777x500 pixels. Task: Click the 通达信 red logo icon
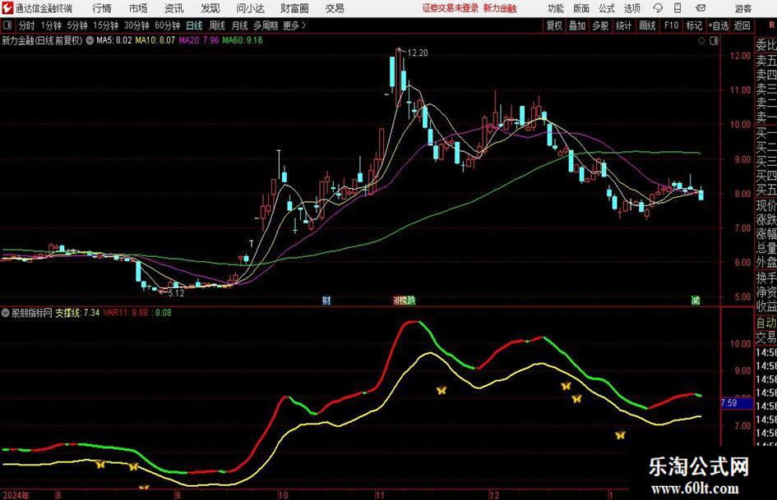(x=7, y=8)
